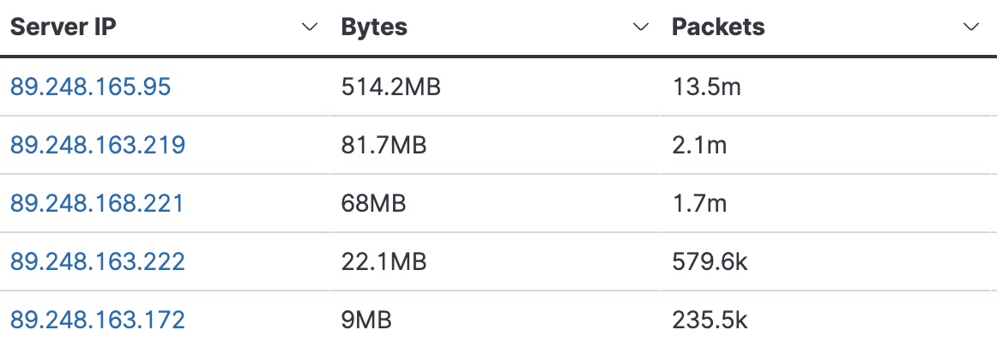Select the 514.2MB bytes cell
Image resolution: width=997 pixels, height=348 pixels.
click(x=495, y=87)
